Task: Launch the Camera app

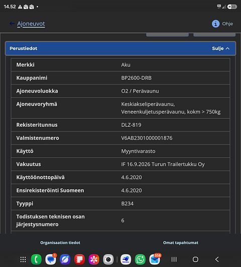Action: [108, 259]
